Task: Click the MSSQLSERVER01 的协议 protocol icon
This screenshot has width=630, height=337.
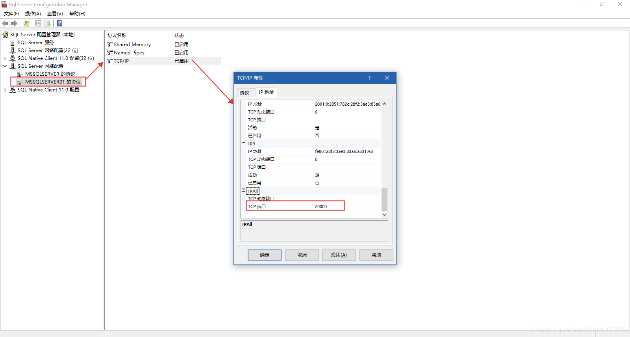Action: pyautogui.click(x=20, y=82)
